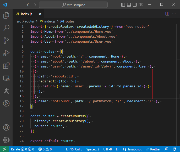Open the Search view in activity bar
Image resolution: width=180 pixels, height=152 pixels.
click(x=6, y=28)
